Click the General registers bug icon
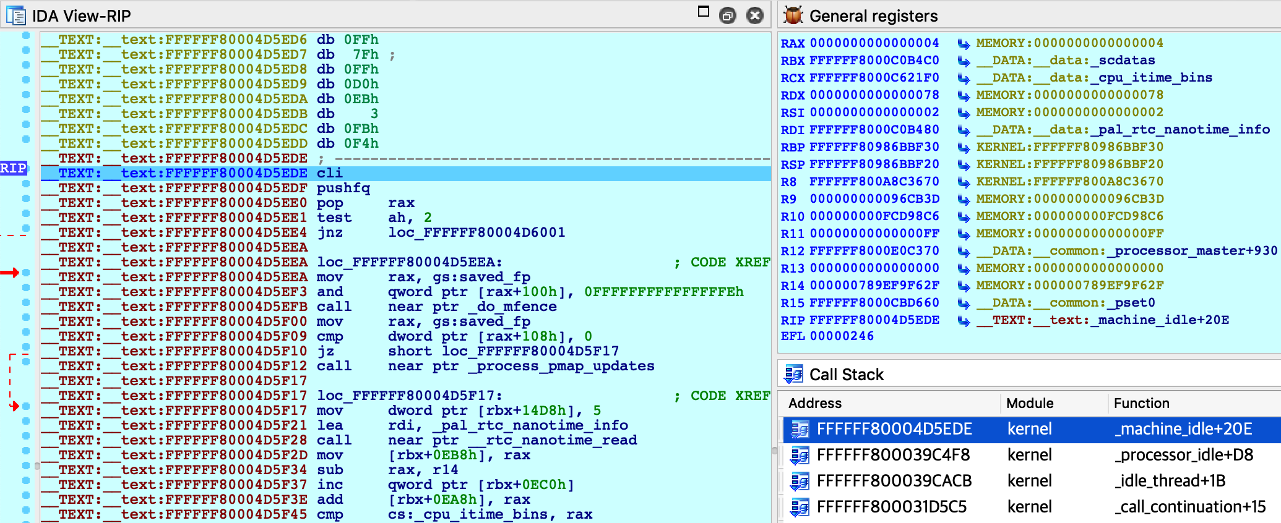This screenshot has width=1281, height=523. click(x=793, y=15)
